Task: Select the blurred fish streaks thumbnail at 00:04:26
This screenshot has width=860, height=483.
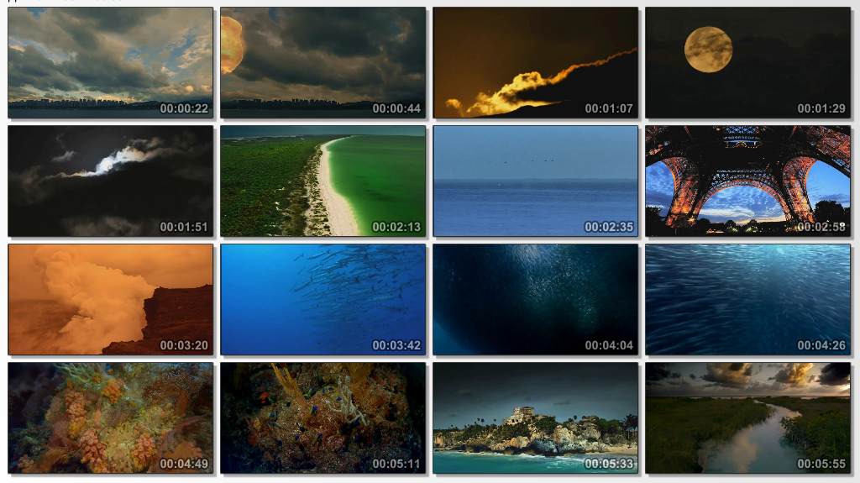Action: [747, 299]
